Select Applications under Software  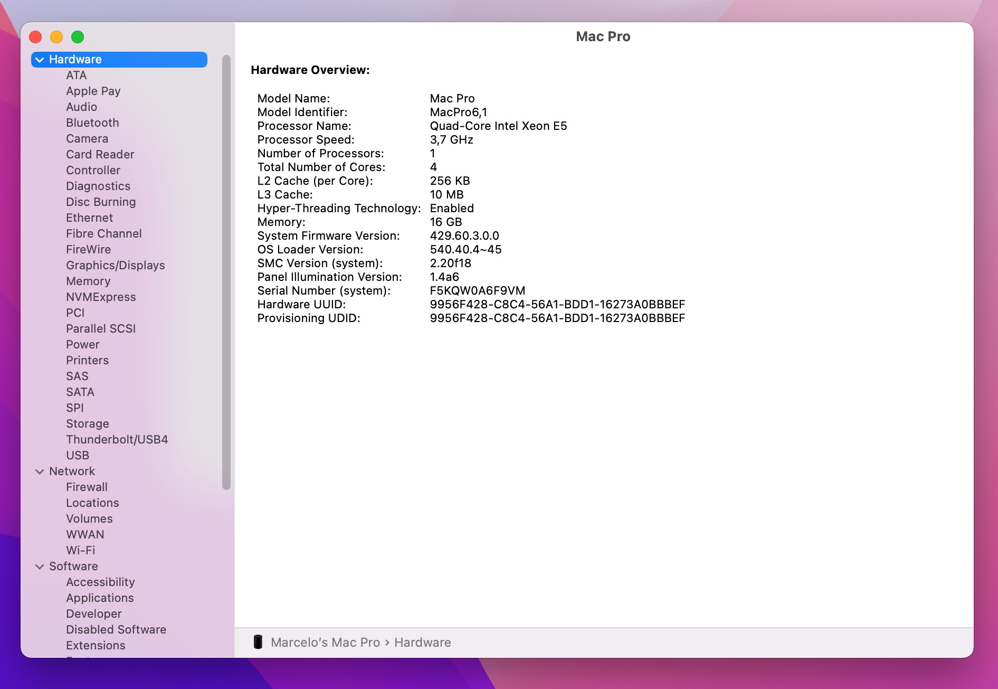[x=100, y=598]
